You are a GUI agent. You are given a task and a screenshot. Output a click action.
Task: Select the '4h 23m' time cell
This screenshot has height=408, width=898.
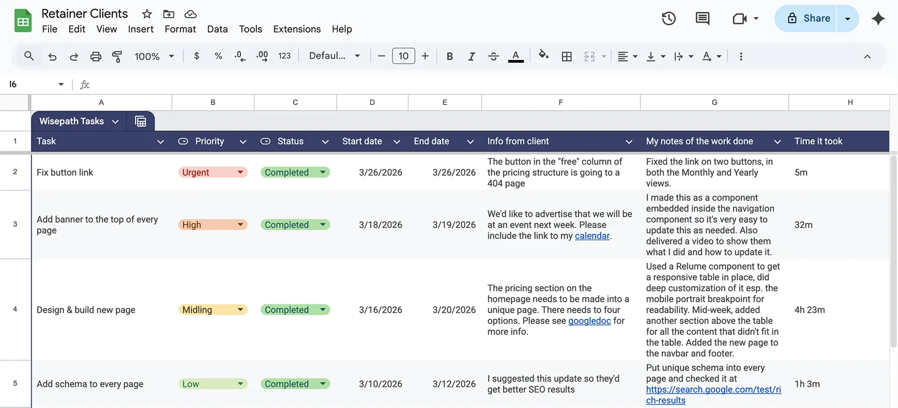coord(838,309)
